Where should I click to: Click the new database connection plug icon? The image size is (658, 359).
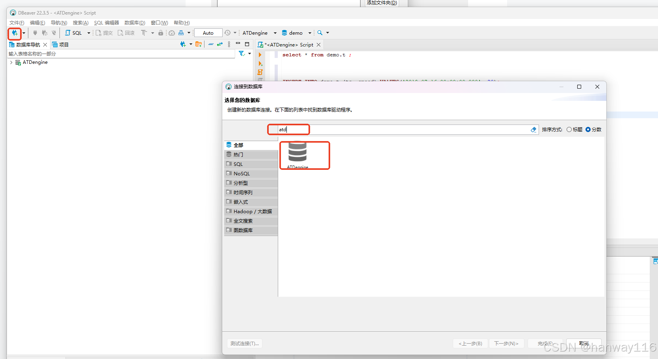pos(15,33)
